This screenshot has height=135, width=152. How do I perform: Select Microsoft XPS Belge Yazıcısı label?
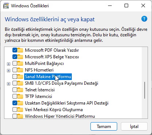pyautogui.click(x=52, y=57)
